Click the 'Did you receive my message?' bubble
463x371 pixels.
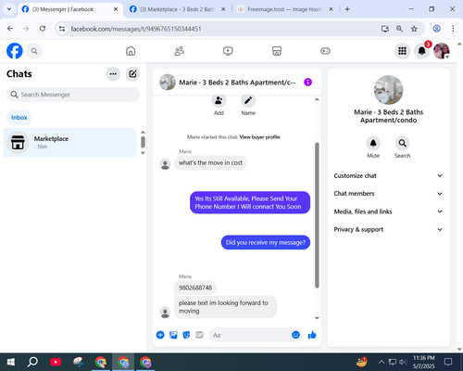tap(266, 242)
